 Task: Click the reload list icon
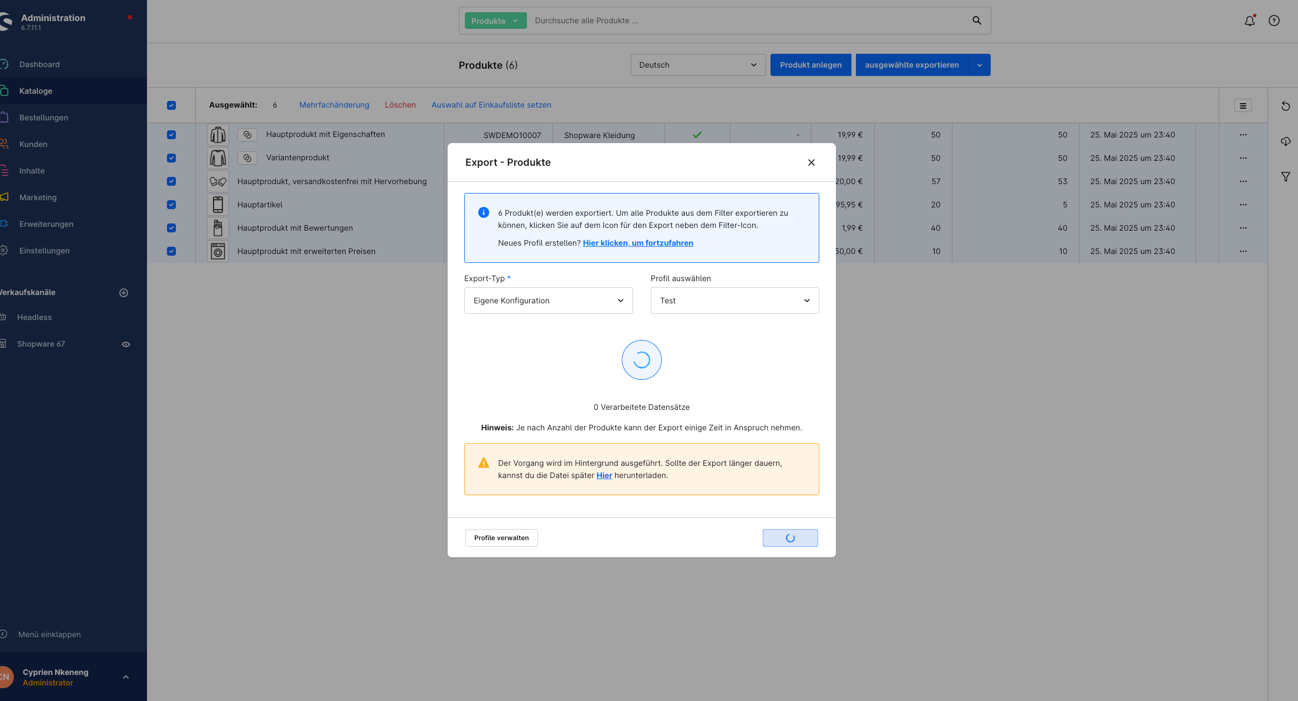(x=1285, y=106)
